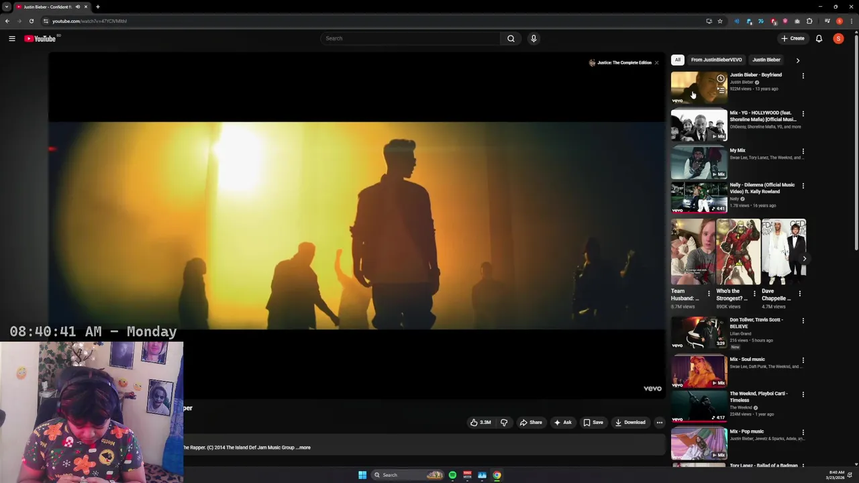Open the tab list dropdown in Chrome
The width and height of the screenshot is (859, 483).
[x=7, y=7]
